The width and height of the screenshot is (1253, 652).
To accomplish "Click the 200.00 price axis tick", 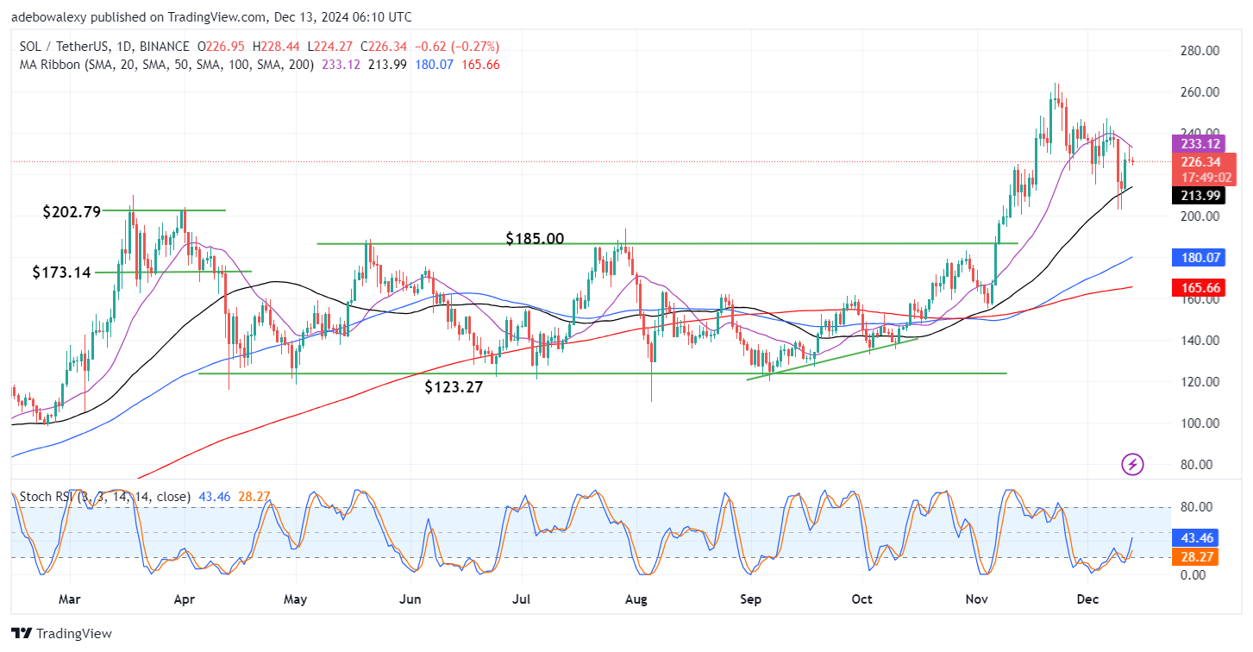I will [x=1200, y=216].
